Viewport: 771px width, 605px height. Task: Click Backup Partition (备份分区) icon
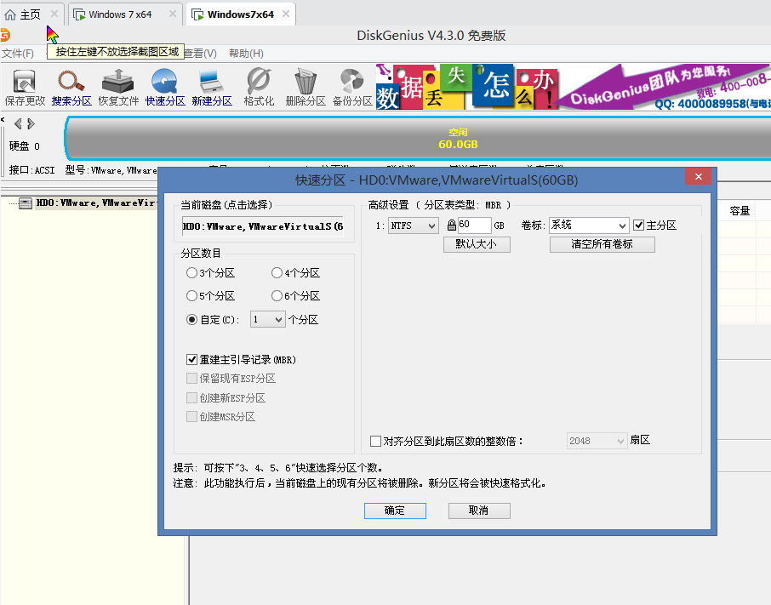[x=352, y=88]
